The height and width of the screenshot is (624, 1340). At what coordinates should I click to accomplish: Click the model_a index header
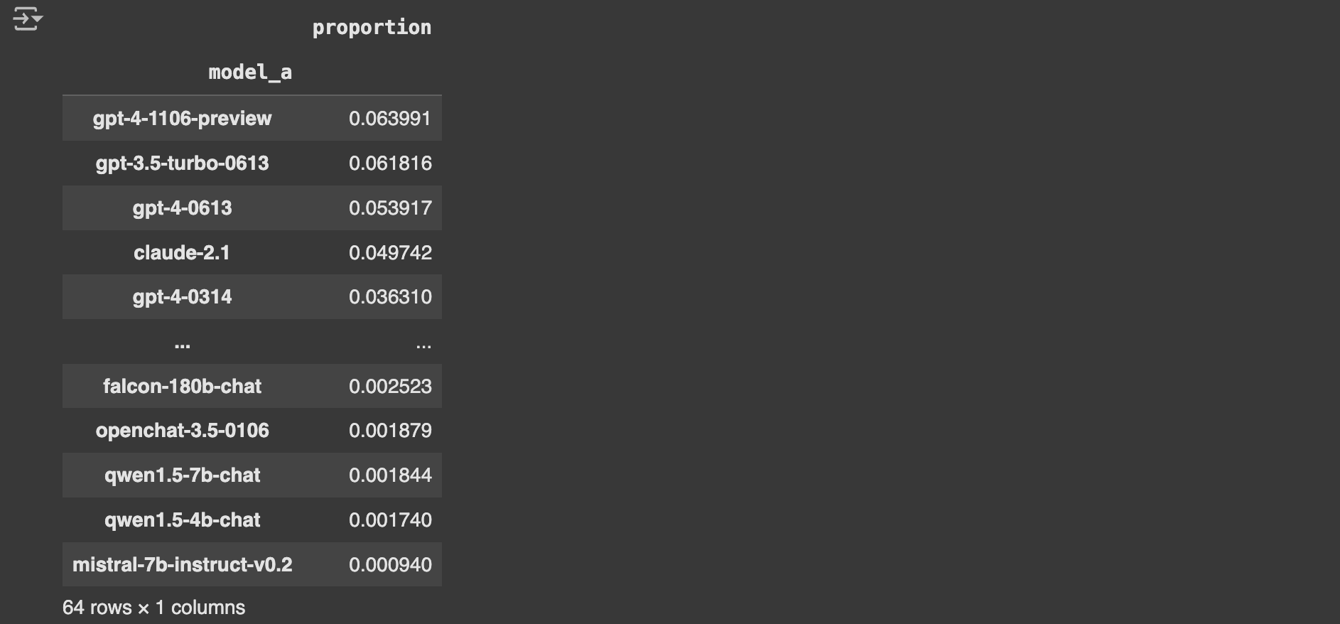250,72
